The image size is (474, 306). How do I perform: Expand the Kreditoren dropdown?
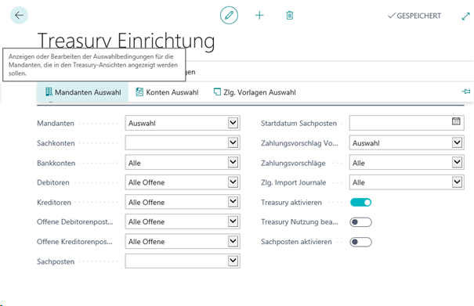(x=233, y=202)
